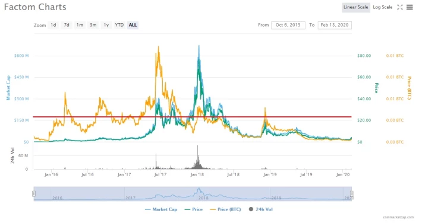Click the $20.00 price axis label
Viewport: 422px width, 223px height.
364,120
